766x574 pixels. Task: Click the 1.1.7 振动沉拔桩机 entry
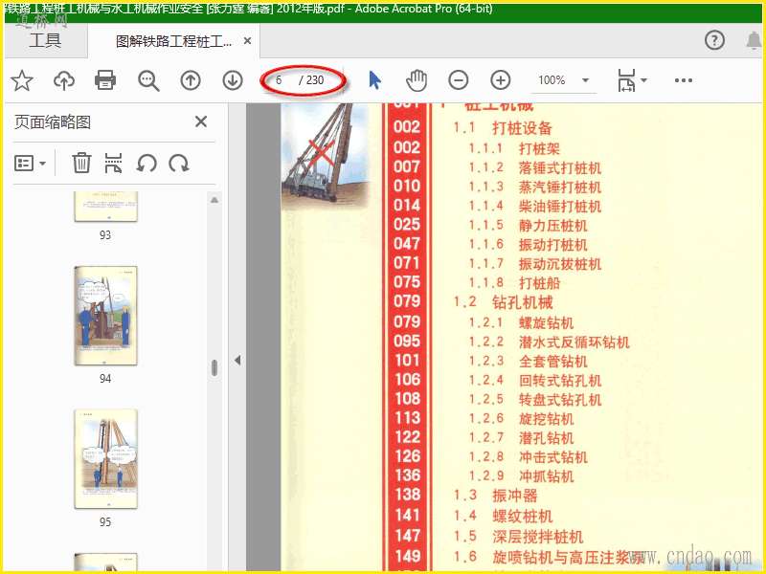(535, 264)
